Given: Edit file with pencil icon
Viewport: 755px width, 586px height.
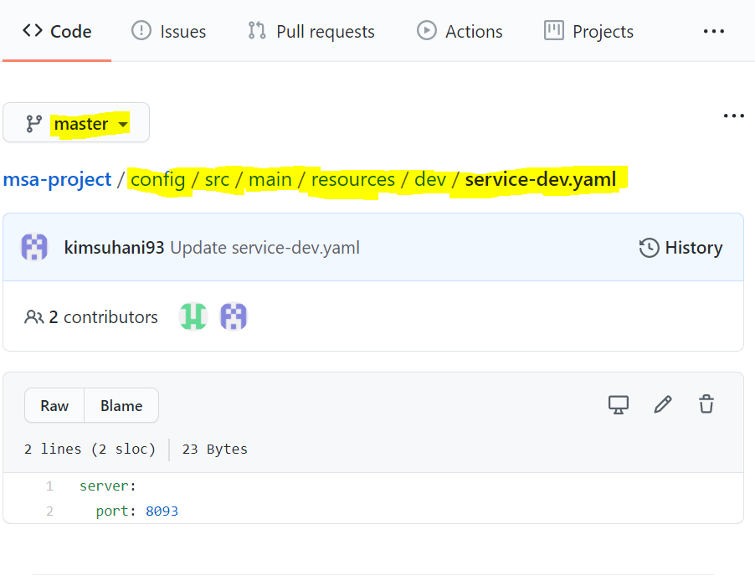Looking at the screenshot, I should coord(663,404).
